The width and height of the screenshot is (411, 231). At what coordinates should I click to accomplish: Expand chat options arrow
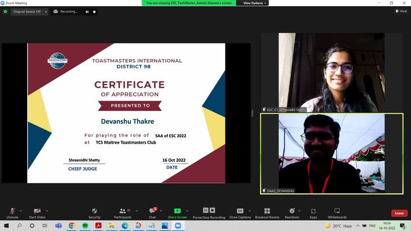tap(161, 211)
